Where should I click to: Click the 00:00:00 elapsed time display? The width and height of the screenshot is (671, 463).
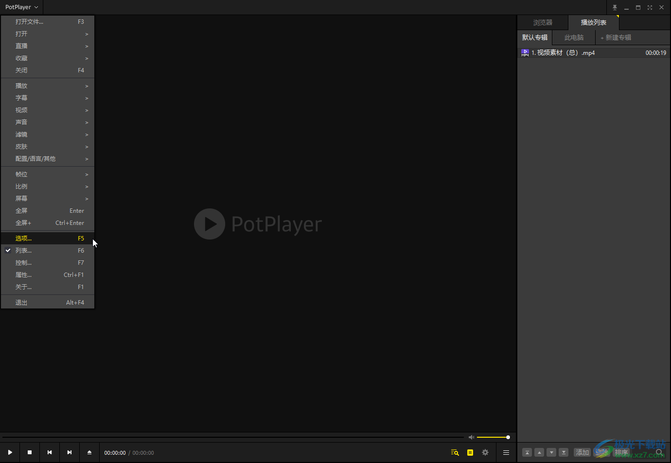click(x=115, y=453)
